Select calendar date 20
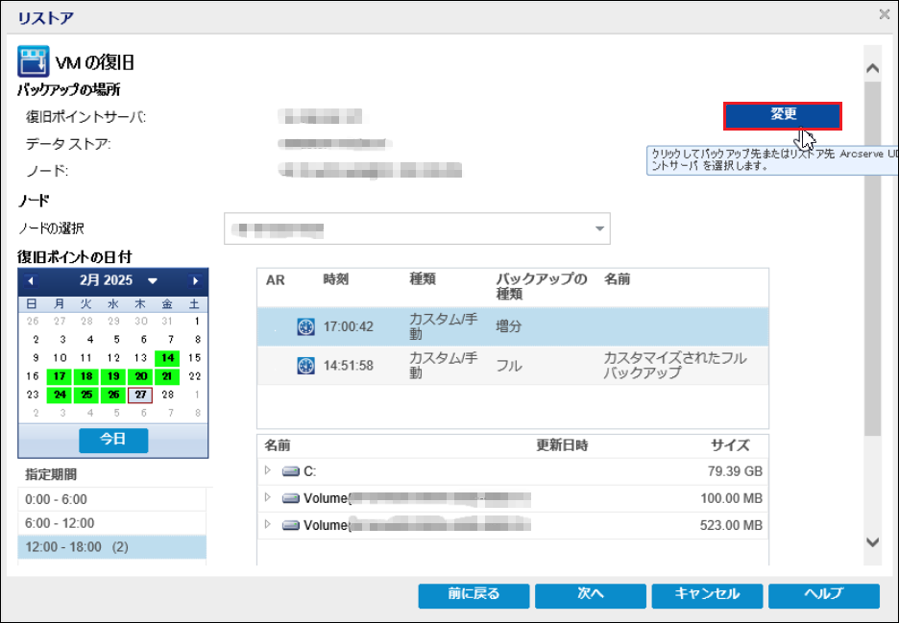899x623 pixels. (140, 376)
